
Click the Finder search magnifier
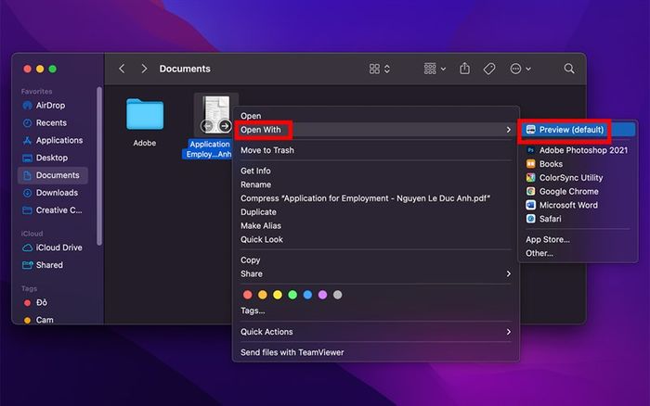(569, 69)
